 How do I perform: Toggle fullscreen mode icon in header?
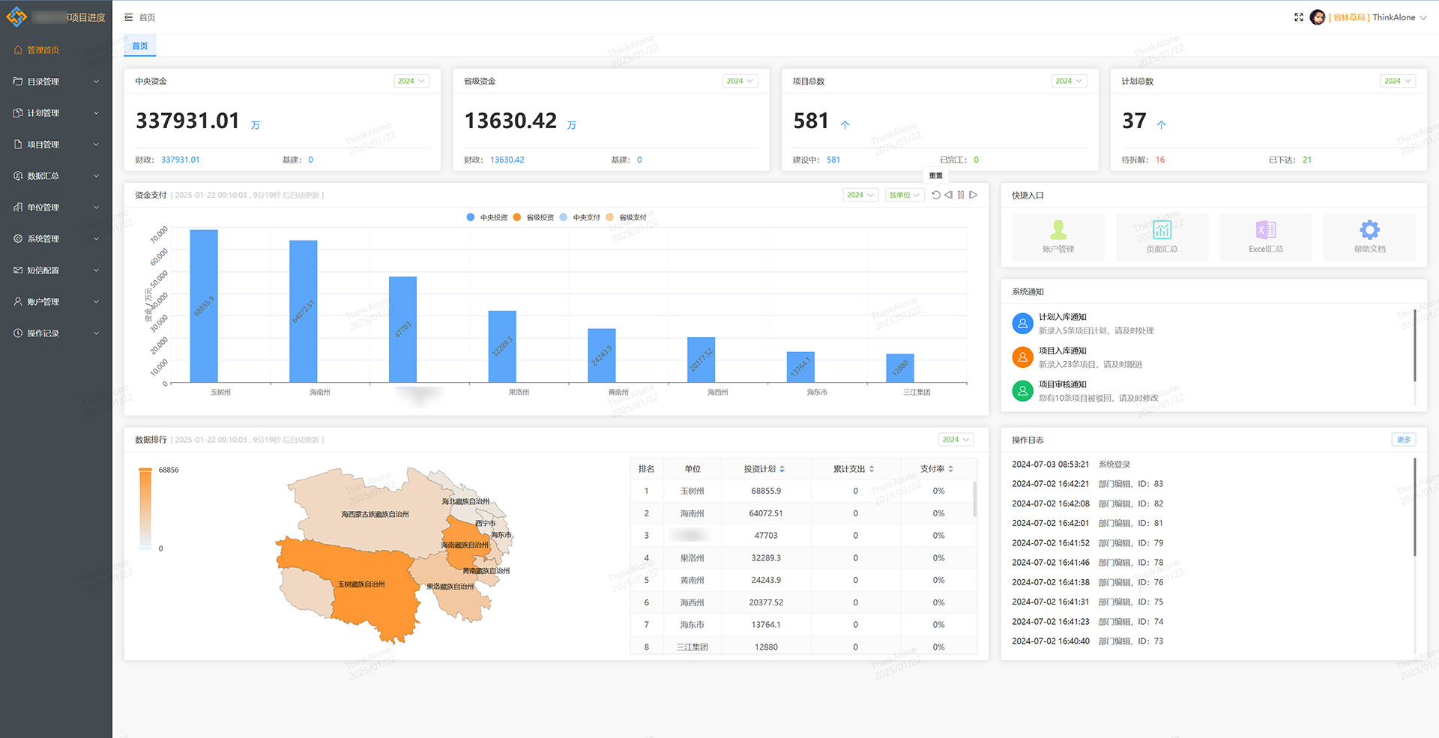pos(1299,17)
